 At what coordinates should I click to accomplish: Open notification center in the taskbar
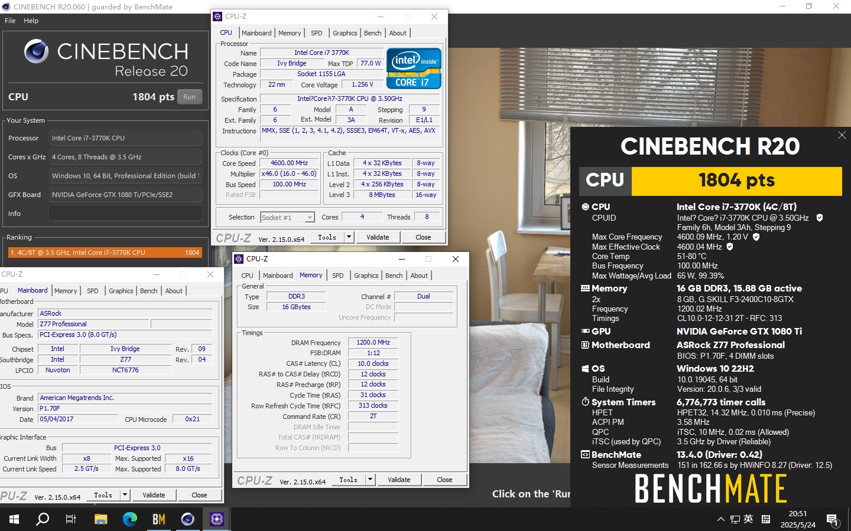click(x=833, y=520)
